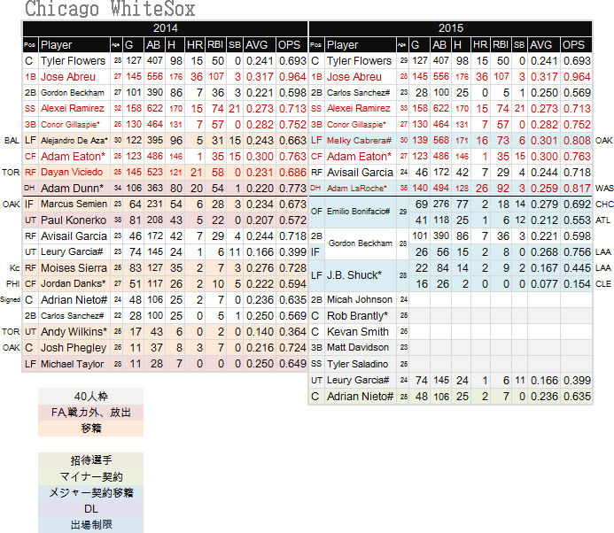
Task: Select the 2014 season header
Action: (x=166, y=28)
